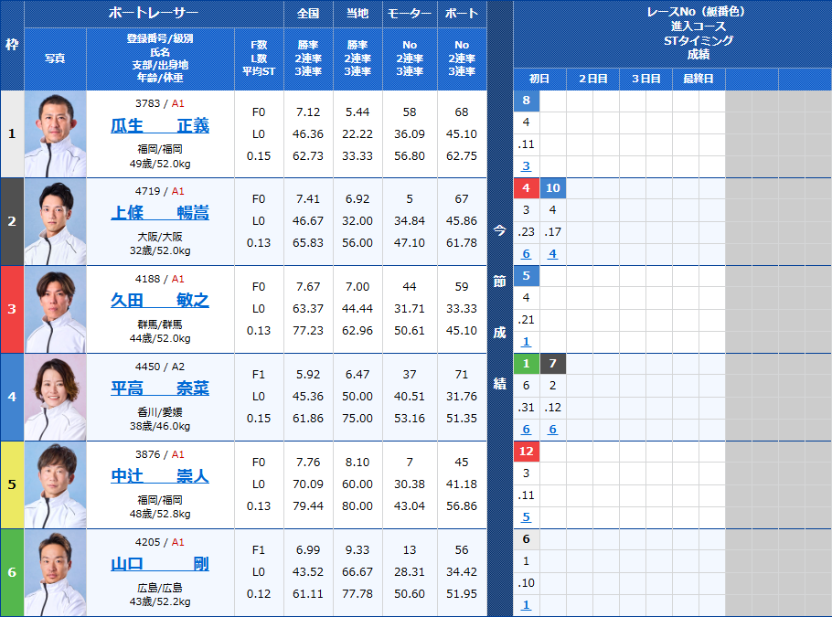Click the race 6 badge in 山口剛's results row
The width and height of the screenshot is (832, 617).
[x=526, y=540]
